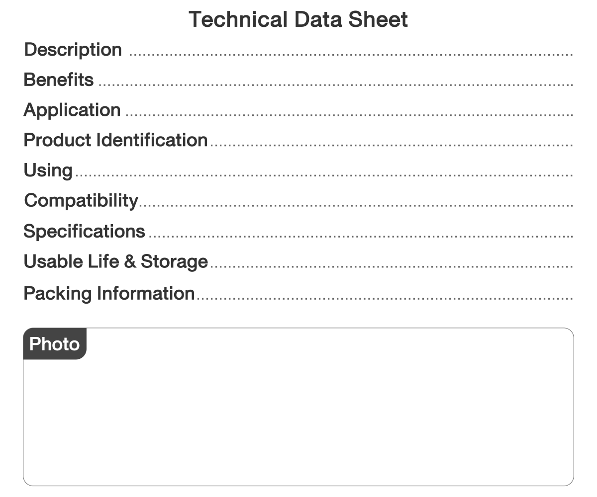Click the dotted line beside Benefits
This screenshot has width=597, height=497.
[x=336, y=84]
